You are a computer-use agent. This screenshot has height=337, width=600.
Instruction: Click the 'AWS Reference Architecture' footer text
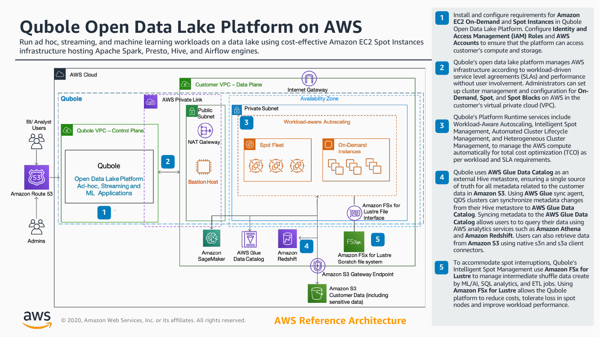pos(340,320)
